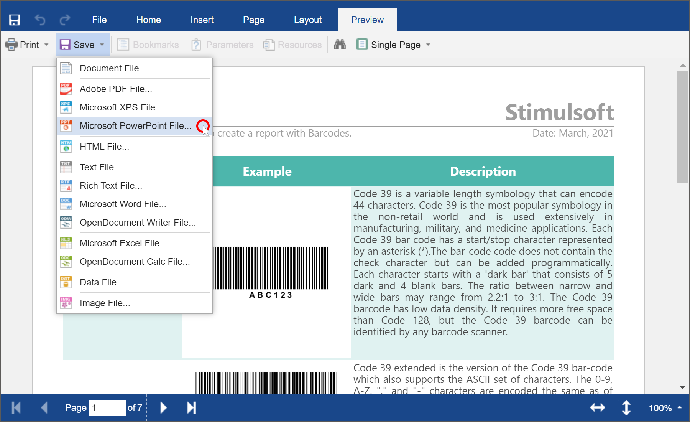Click the redo arrow icon
This screenshot has height=422, width=690.
[x=65, y=20]
